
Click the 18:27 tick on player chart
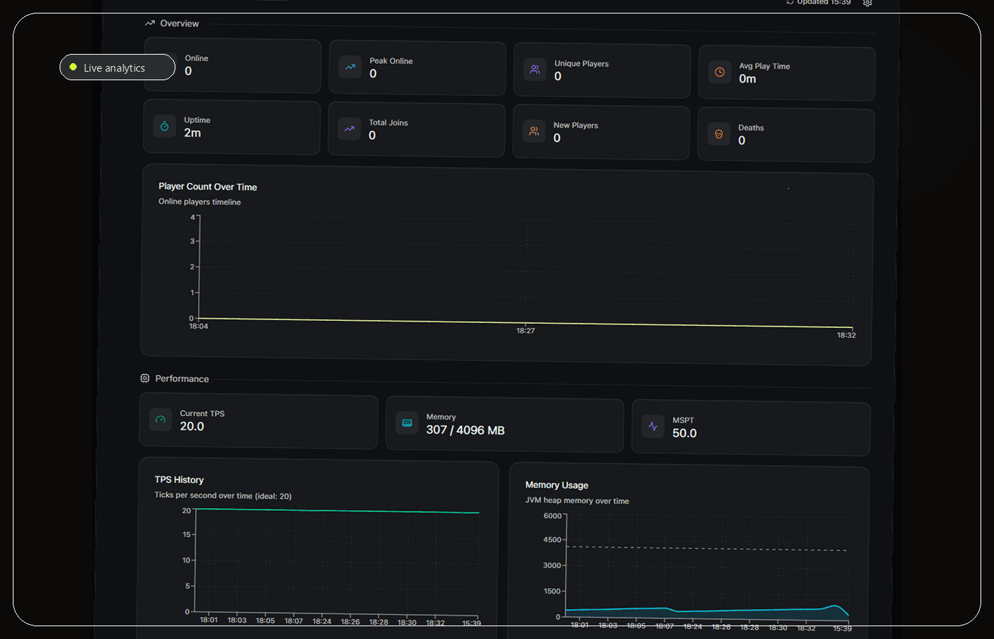point(525,331)
